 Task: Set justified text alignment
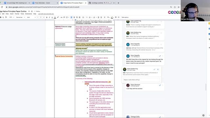coord(79,17)
